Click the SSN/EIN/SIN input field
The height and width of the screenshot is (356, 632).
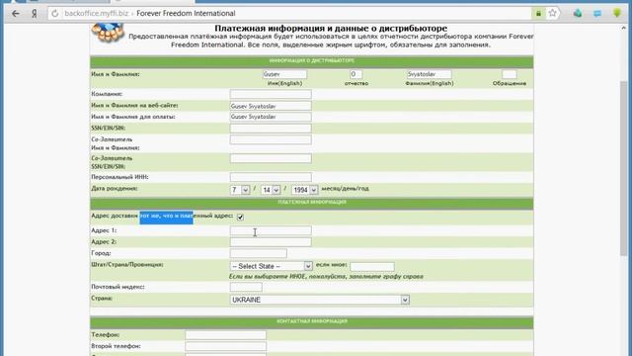pos(271,129)
